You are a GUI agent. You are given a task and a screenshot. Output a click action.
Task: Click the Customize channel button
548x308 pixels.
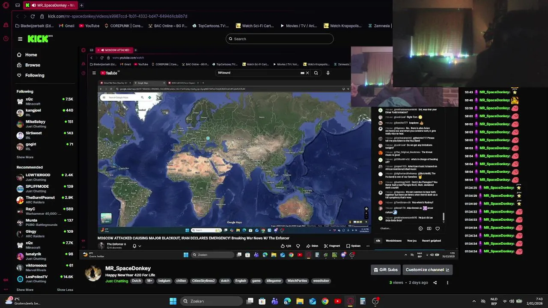(x=427, y=270)
